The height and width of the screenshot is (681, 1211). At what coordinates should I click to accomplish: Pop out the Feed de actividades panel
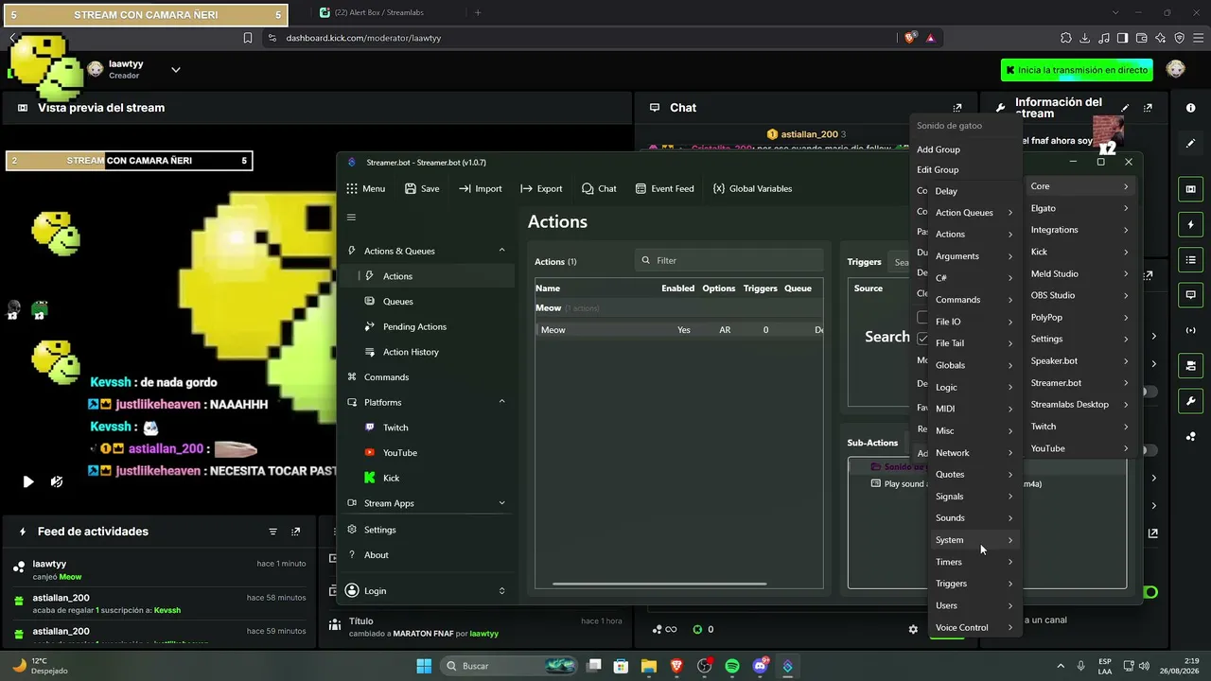coord(296,532)
